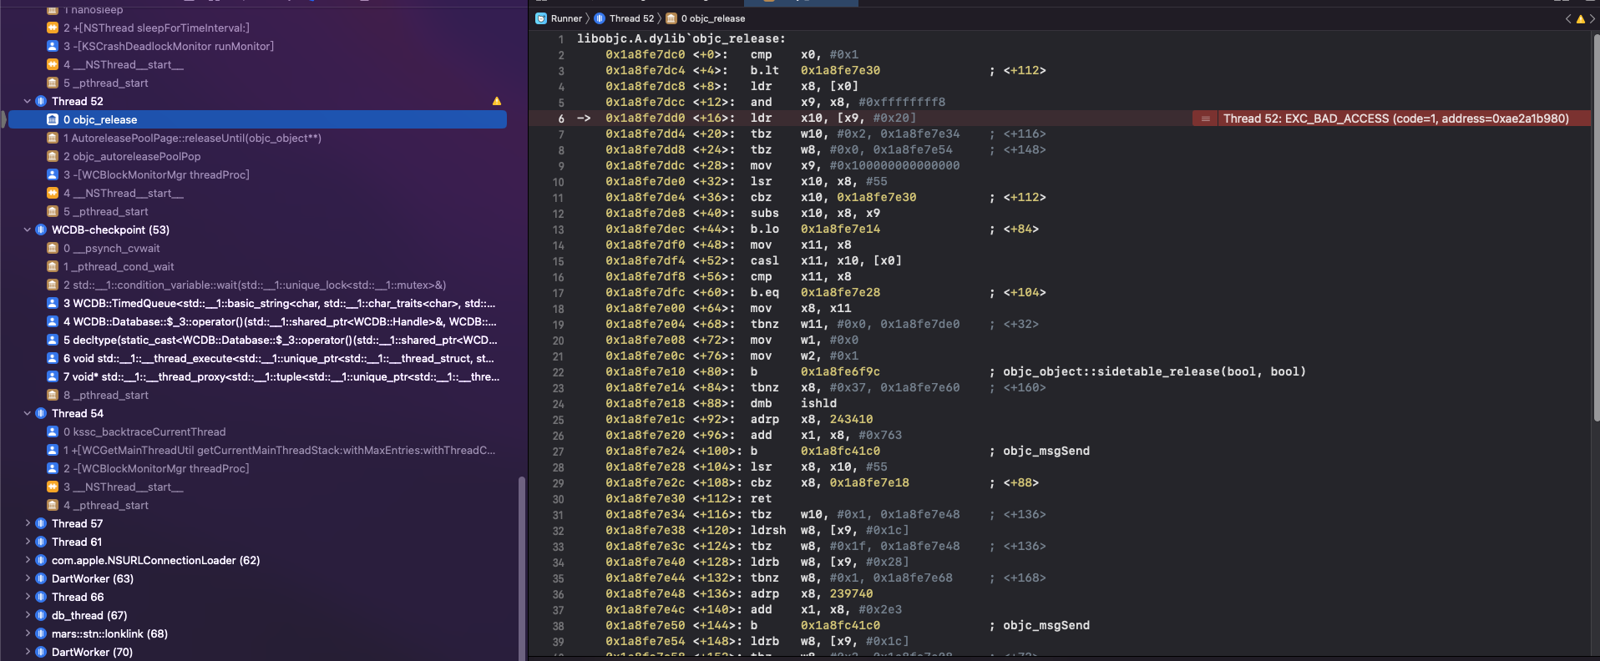Screen dimensions: 1600x661
Task: Select frame 0 kssc_backtraceCurrentThread
Action: tap(144, 431)
